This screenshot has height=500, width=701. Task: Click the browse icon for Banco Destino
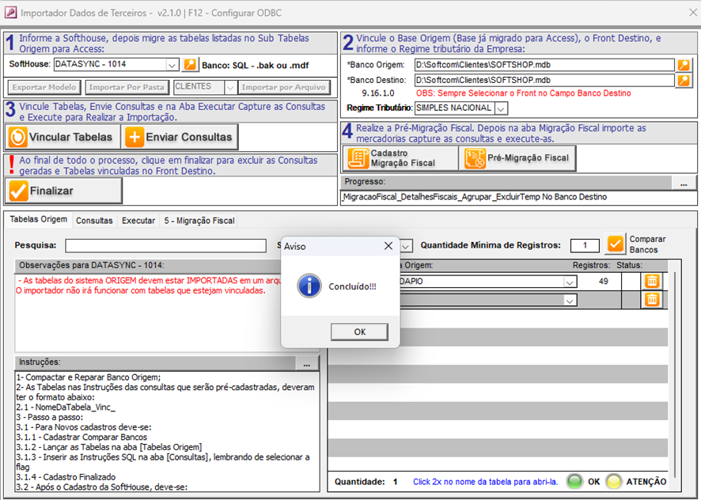click(684, 80)
